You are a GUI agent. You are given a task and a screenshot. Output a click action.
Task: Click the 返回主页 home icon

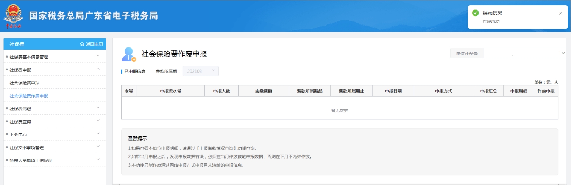click(x=82, y=44)
